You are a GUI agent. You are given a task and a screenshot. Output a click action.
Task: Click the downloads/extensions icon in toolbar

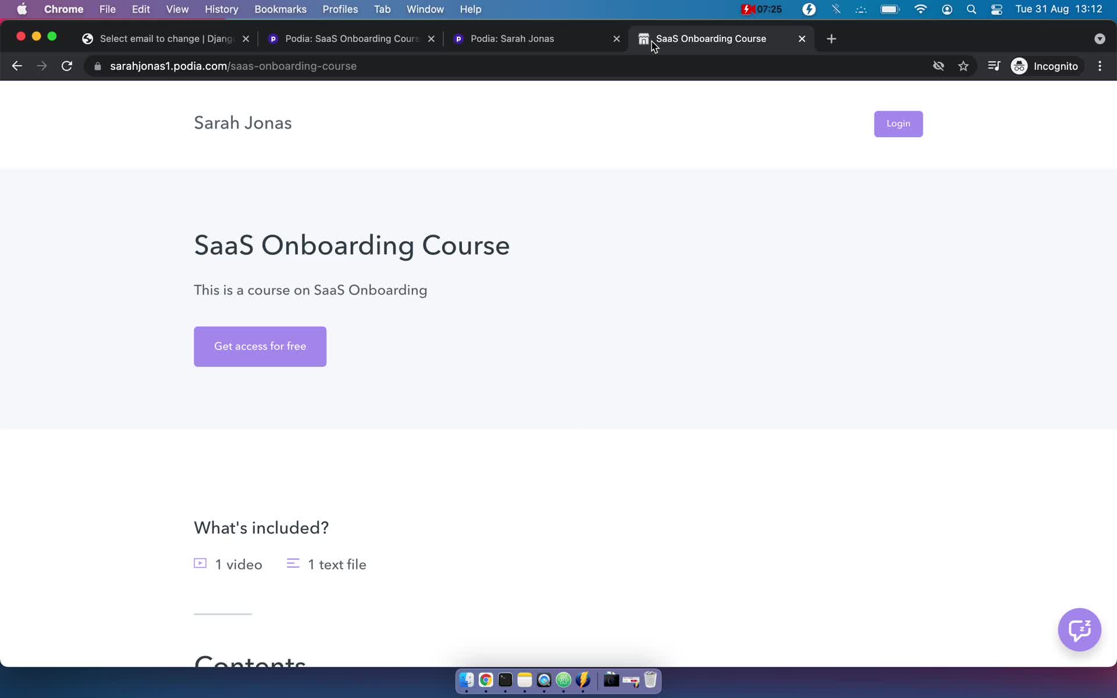994,66
